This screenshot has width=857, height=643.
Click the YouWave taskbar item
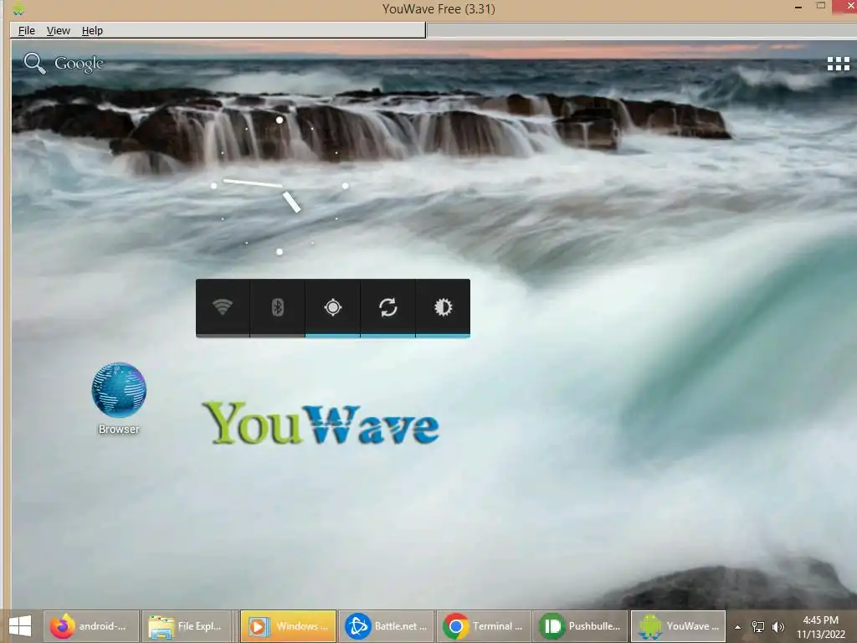click(678, 626)
